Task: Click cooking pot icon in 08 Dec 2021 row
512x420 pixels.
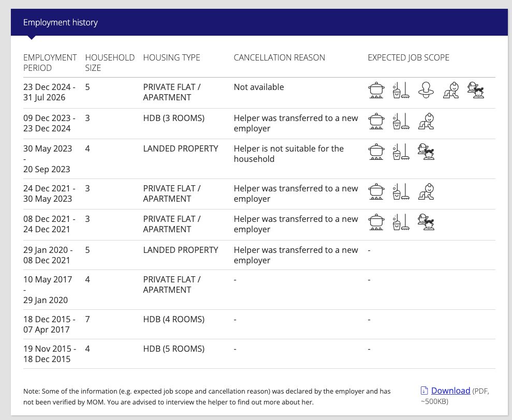Action: click(x=376, y=222)
